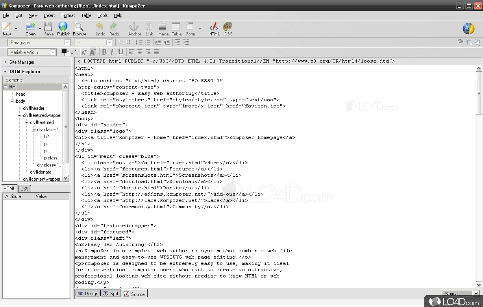The image size is (483, 307).
Task: Align text to the right
Action: point(148,52)
